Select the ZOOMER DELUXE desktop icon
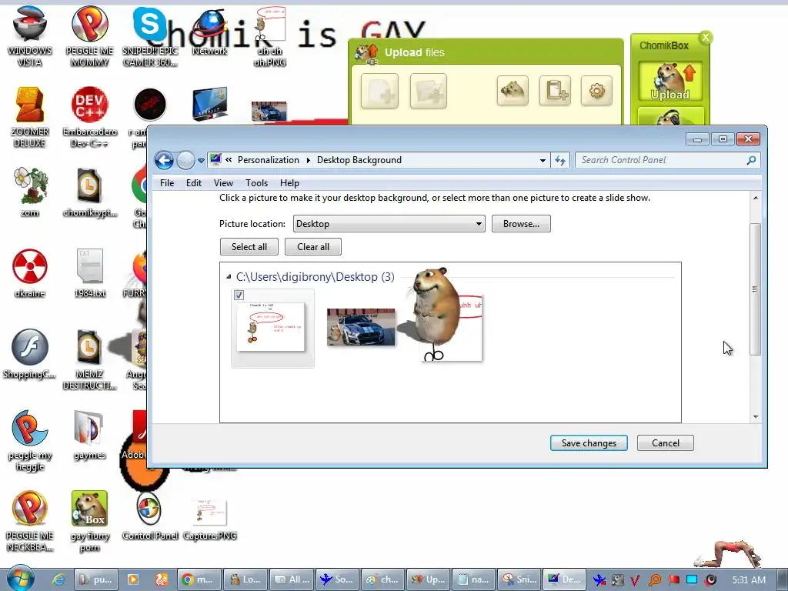Image resolution: width=788 pixels, height=591 pixels. point(30,117)
